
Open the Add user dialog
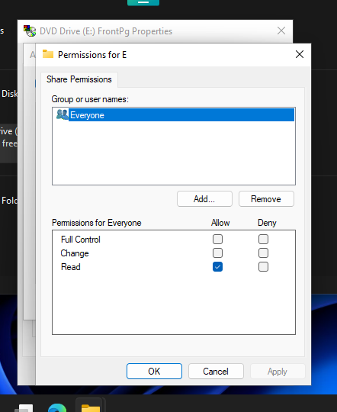[204, 199]
